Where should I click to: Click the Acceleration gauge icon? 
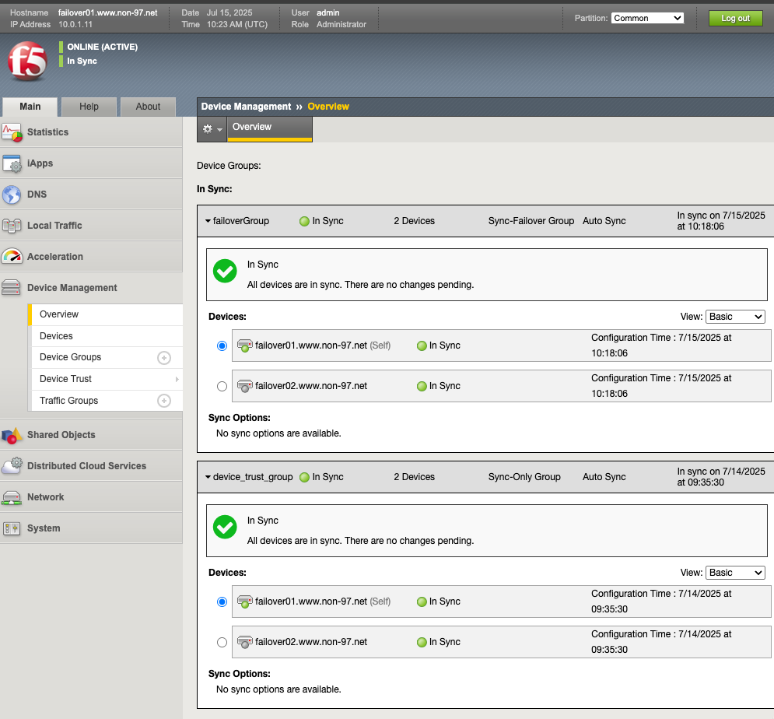(x=12, y=257)
